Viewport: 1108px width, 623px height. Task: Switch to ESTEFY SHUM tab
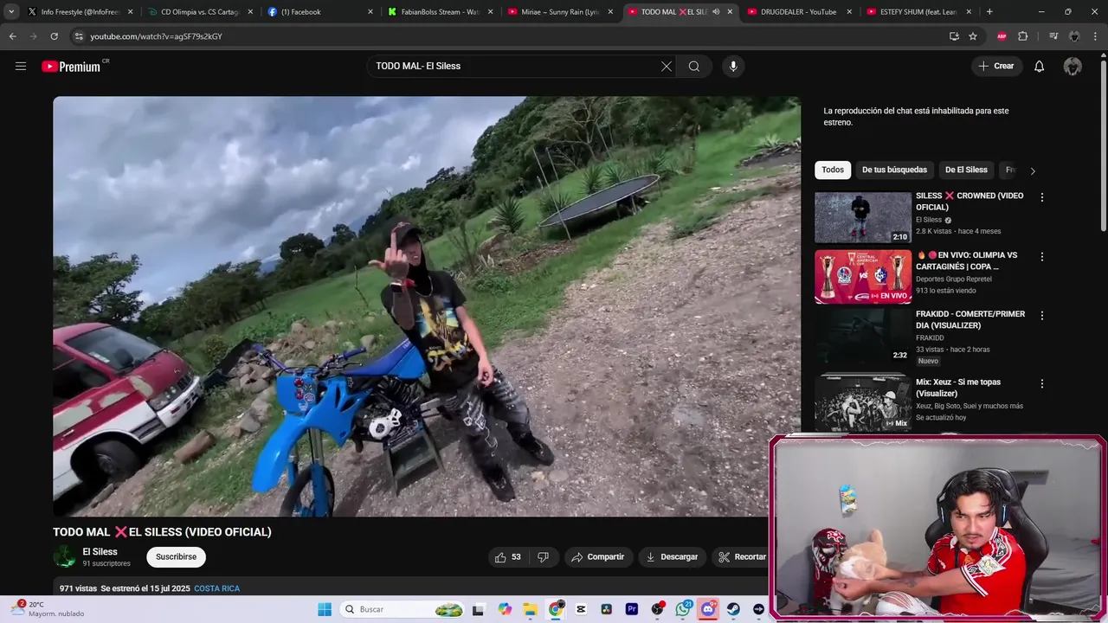[918, 12]
